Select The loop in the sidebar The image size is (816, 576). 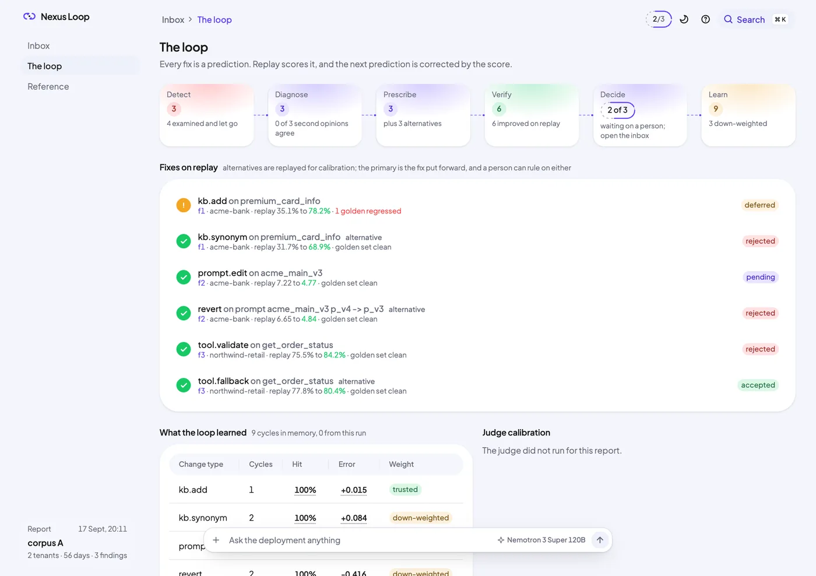pyautogui.click(x=80, y=66)
